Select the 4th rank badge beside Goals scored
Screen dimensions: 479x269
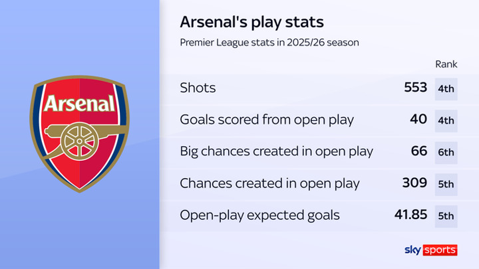click(446, 121)
